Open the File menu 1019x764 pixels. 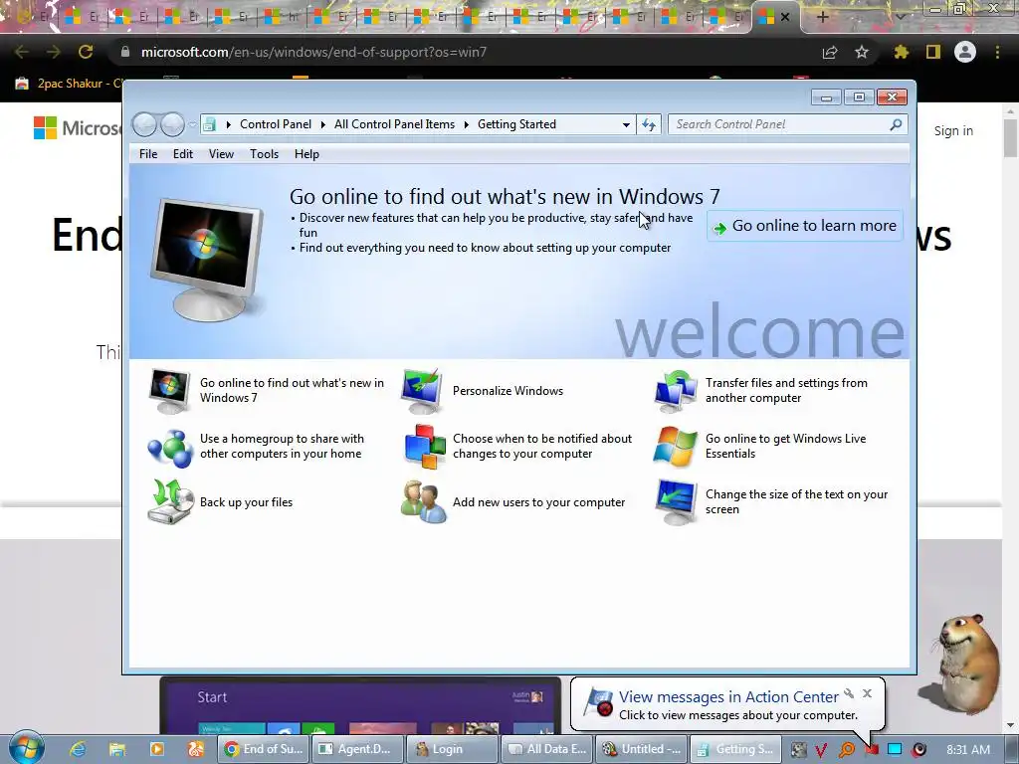pyautogui.click(x=148, y=154)
